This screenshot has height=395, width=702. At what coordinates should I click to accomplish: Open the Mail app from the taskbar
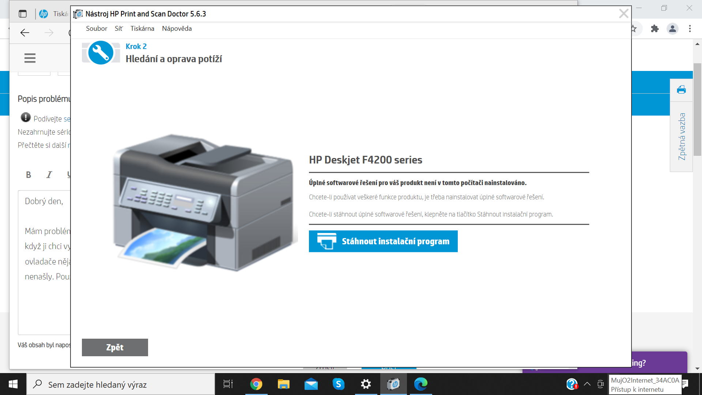coord(311,384)
